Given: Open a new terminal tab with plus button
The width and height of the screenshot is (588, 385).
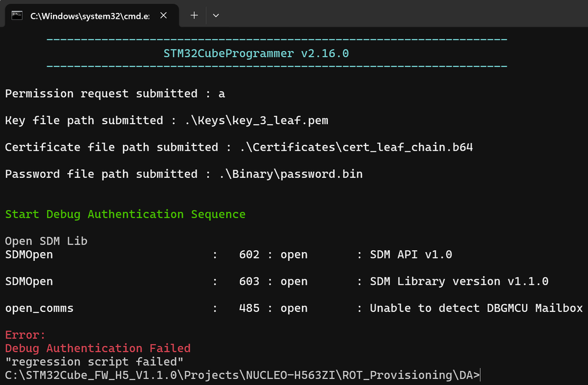Looking at the screenshot, I should (x=194, y=15).
